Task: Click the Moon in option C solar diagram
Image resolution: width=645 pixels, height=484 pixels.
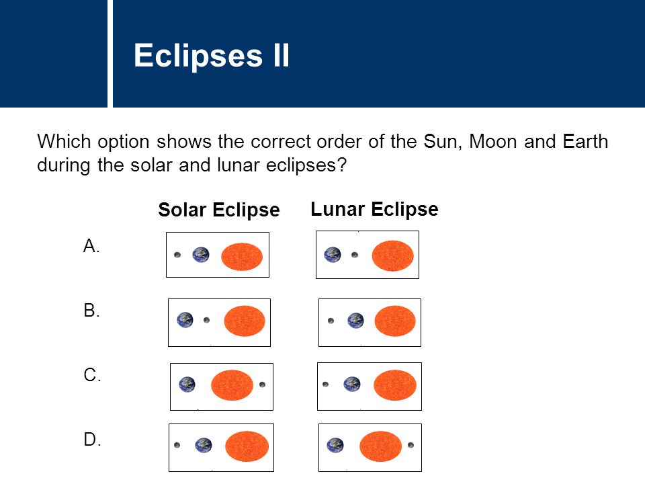Action: coord(263,385)
